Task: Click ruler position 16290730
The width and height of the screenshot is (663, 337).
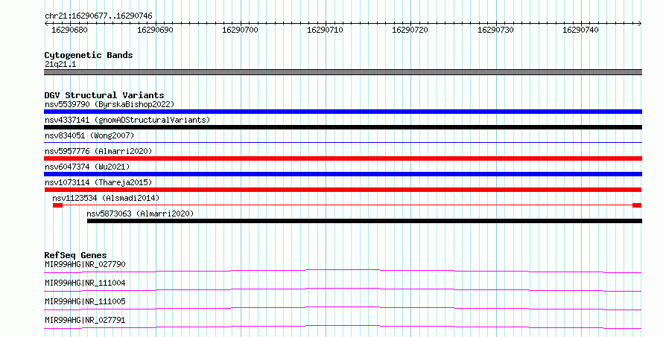Action: tap(495, 30)
